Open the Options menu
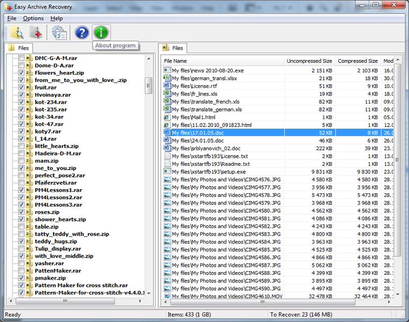 33,18
